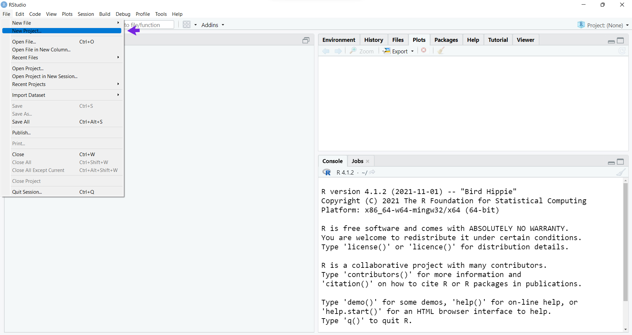
Task: Open the panes layout dropdown arrow
Action: pos(195,25)
